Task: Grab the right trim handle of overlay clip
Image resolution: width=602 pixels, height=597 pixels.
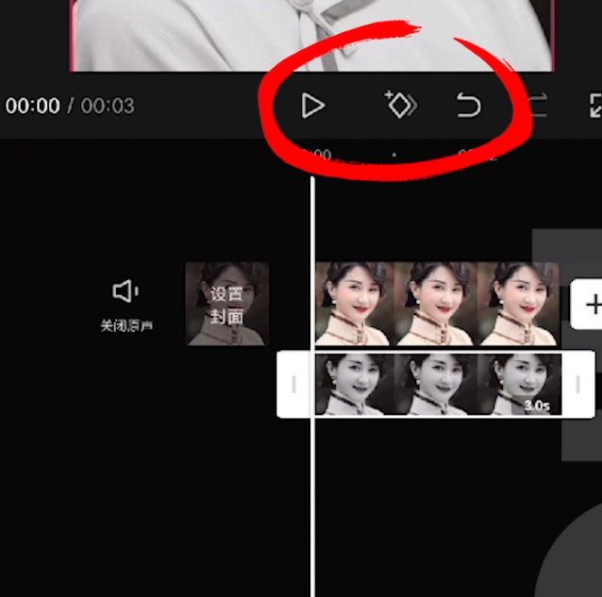Action: click(x=577, y=384)
